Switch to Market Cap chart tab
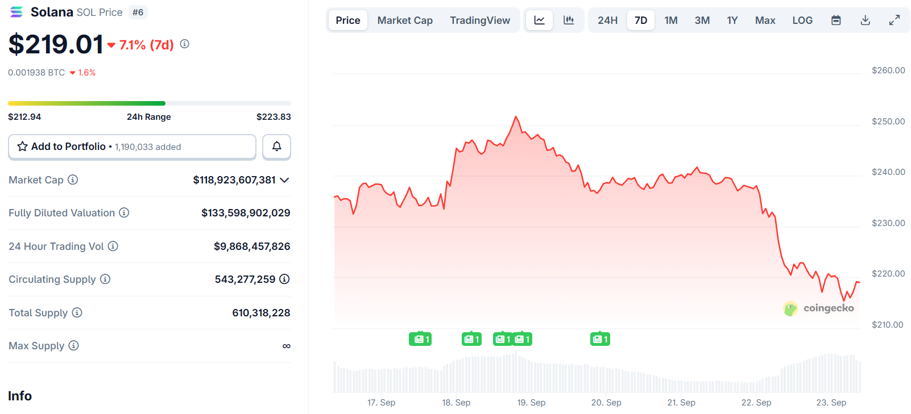Image resolution: width=911 pixels, height=414 pixels. click(405, 20)
